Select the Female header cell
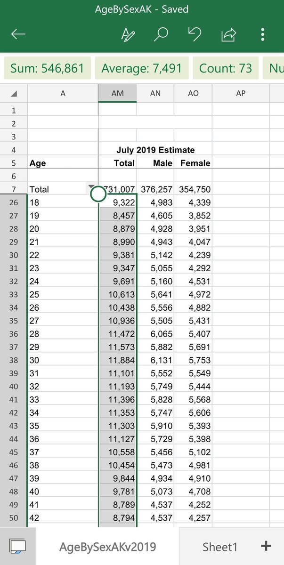Screen dimensions: 284x565 click(x=193, y=163)
